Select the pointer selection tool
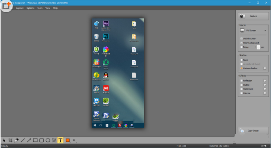Image resolution: width=271 pixels, height=148 pixels. click(4, 140)
